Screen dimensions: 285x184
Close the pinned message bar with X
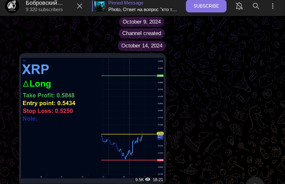click(80, 6)
